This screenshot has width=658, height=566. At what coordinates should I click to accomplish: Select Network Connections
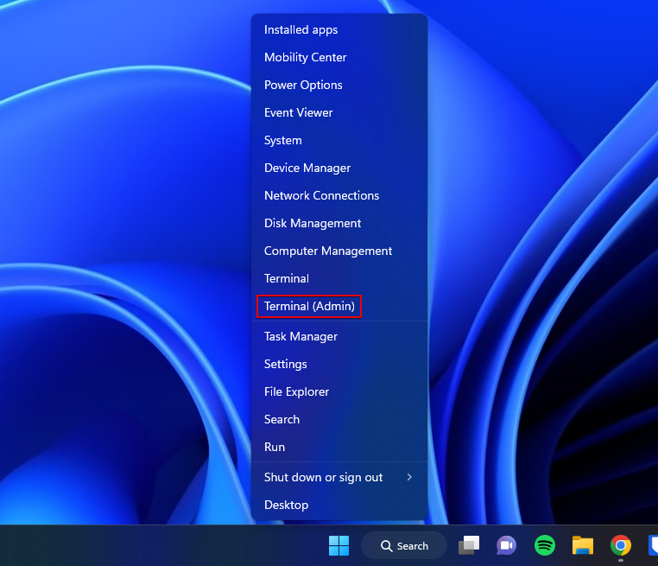tap(339, 195)
